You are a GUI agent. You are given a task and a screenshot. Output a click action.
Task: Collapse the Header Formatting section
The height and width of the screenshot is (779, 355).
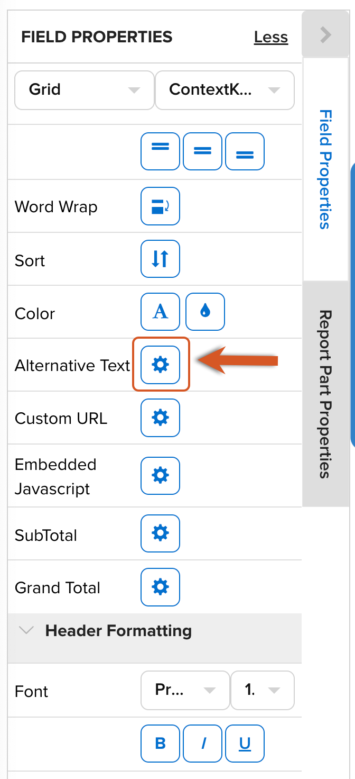26,630
